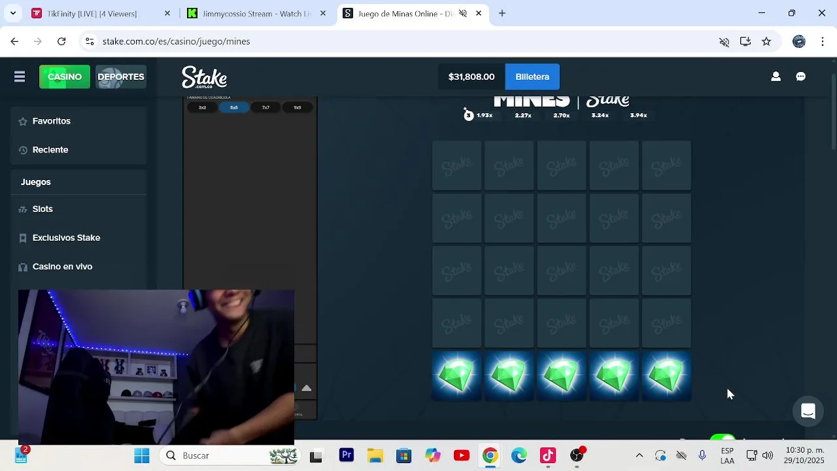This screenshot has height=471, width=837.
Task: Close the TikFinity LIVE tab
Action: (167, 13)
